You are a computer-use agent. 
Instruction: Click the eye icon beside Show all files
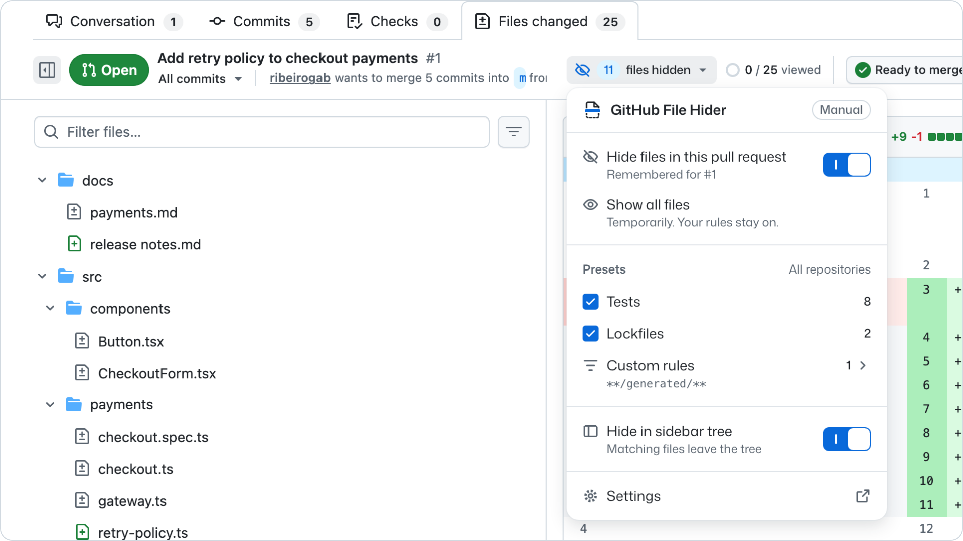590,204
